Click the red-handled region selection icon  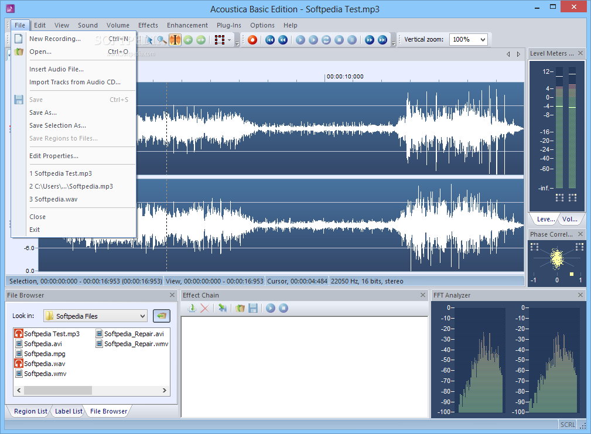click(x=220, y=40)
